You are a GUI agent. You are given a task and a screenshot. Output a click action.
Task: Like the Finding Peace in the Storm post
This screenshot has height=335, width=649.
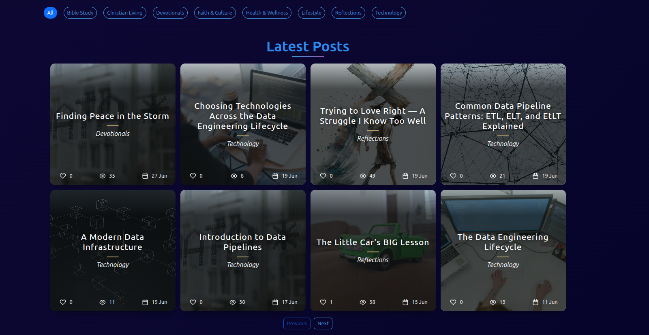[x=63, y=176]
